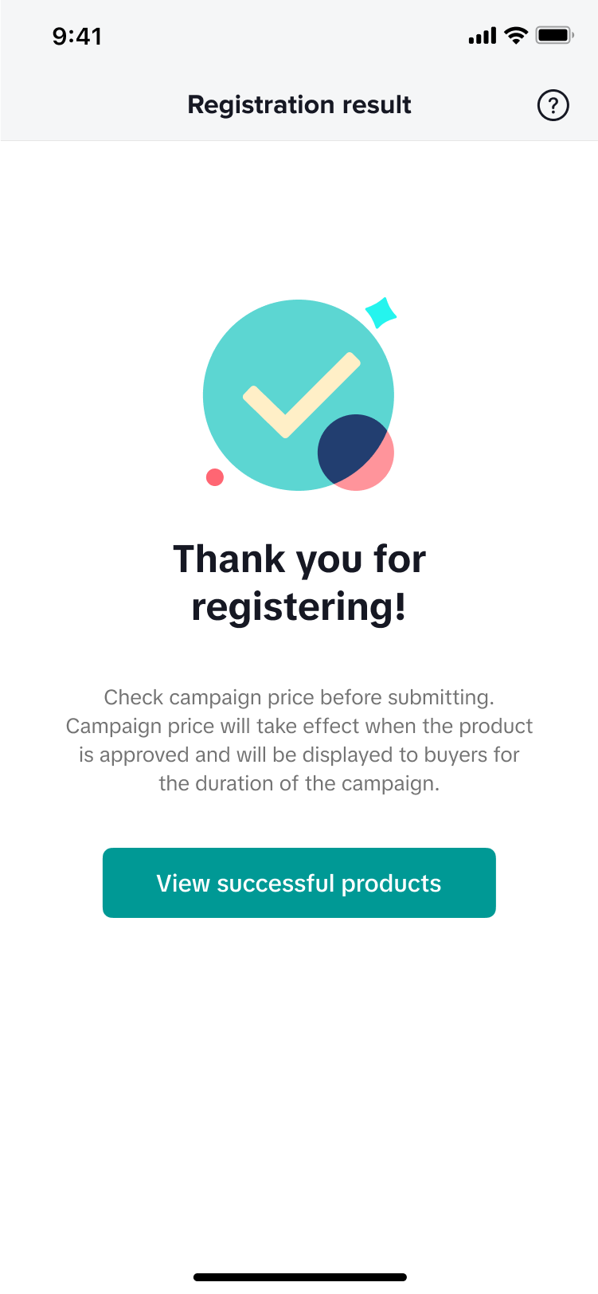Image resolution: width=598 pixels, height=1294 pixels.
Task: Click the Wi-Fi status icon
Action: point(516,36)
